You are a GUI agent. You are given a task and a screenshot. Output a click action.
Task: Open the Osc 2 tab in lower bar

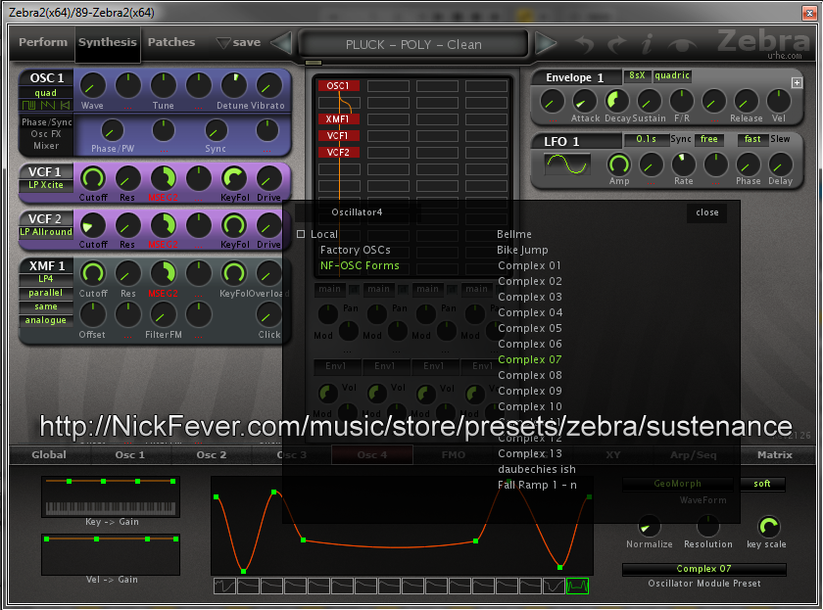(x=212, y=454)
